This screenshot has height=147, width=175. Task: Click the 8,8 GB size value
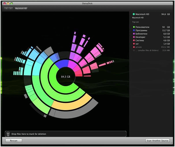(x=167, y=34)
